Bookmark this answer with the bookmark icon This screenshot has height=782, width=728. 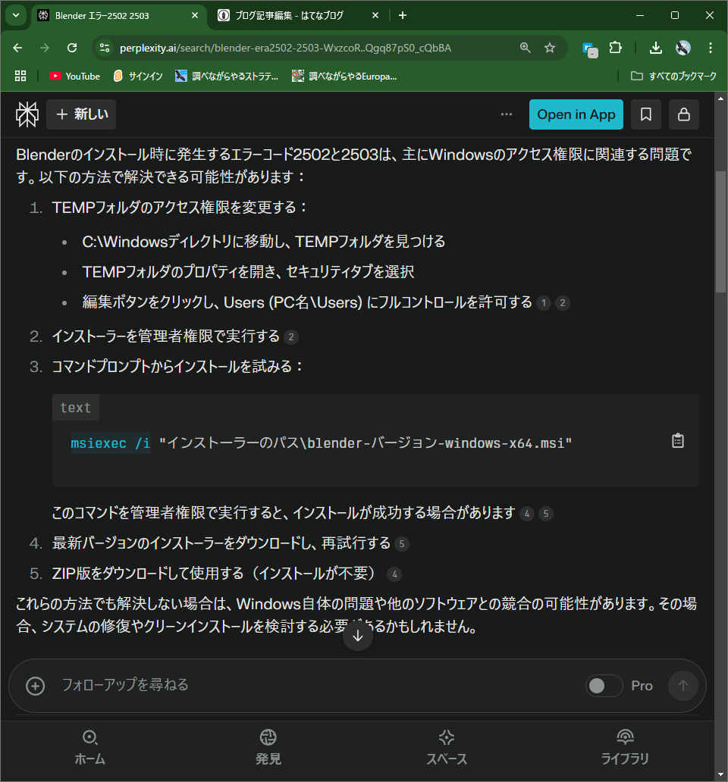point(645,114)
